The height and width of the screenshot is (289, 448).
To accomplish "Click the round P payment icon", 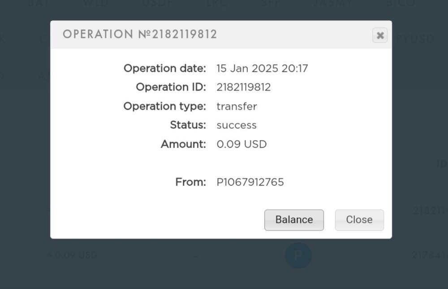I will (x=298, y=255).
